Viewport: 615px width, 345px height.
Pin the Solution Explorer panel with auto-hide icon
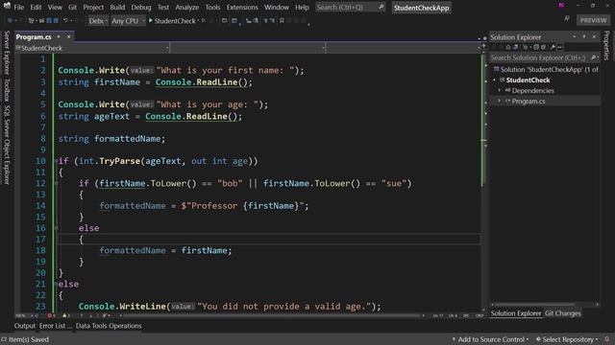(x=584, y=36)
